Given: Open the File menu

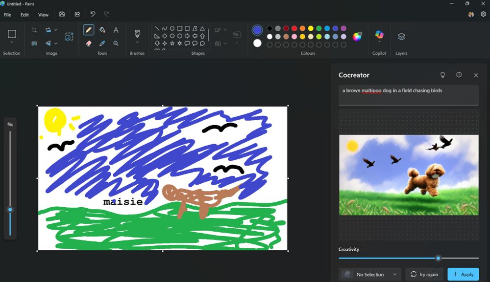Looking at the screenshot, I should click(7, 15).
